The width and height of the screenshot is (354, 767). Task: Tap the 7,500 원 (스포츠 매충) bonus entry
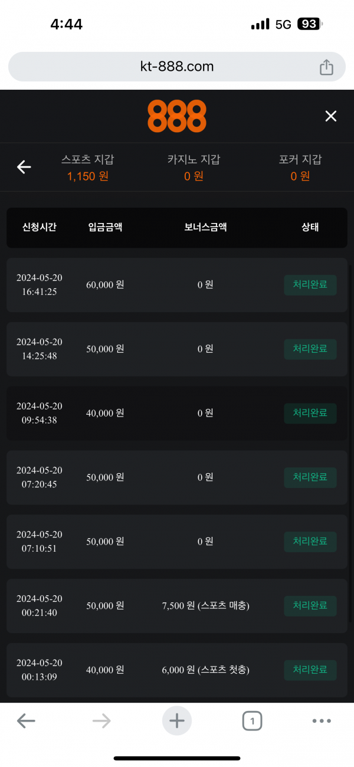[205, 606]
